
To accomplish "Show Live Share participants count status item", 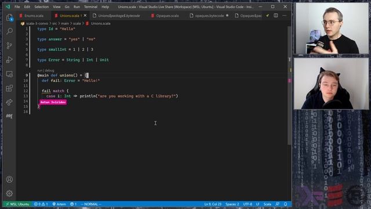I will coord(74,204).
